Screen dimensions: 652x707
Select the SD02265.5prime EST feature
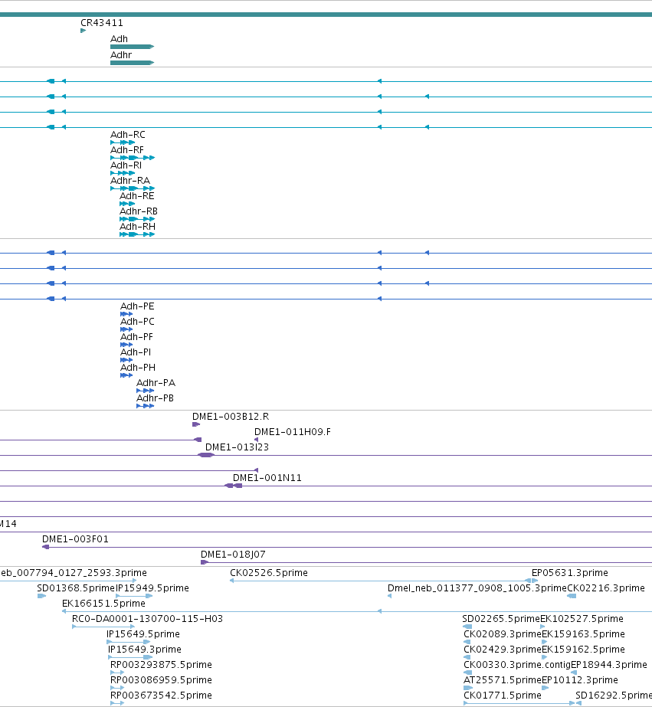467,627
